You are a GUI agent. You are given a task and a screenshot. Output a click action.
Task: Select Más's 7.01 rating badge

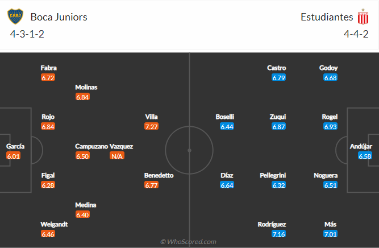point(330,234)
